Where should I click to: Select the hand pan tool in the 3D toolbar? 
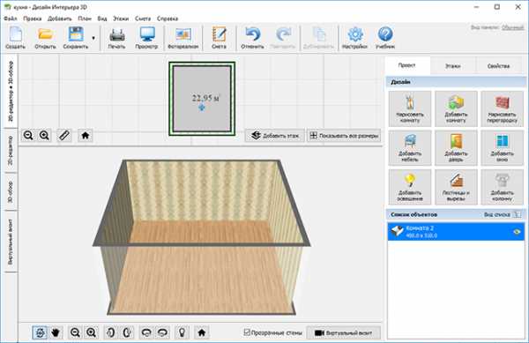click(56, 332)
